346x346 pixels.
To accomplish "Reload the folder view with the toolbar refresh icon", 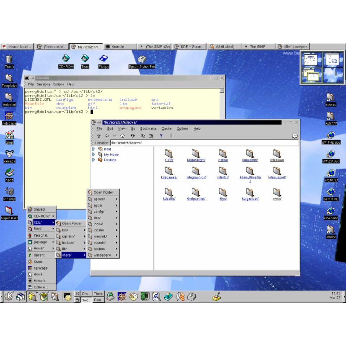I will tap(132, 136).
